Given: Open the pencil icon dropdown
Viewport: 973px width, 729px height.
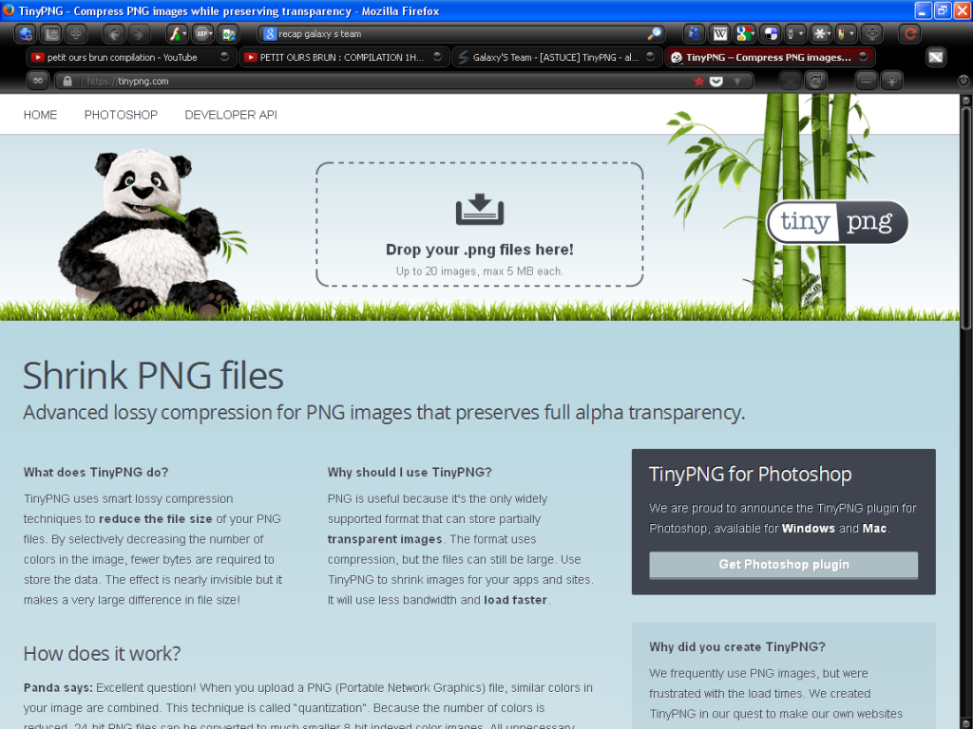Looking at the screenshot, I should point(851,33).
